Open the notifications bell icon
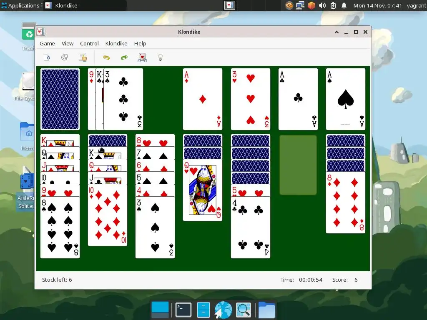The height and width of the screenshot is (320, 427). click(x=344, y=5)
